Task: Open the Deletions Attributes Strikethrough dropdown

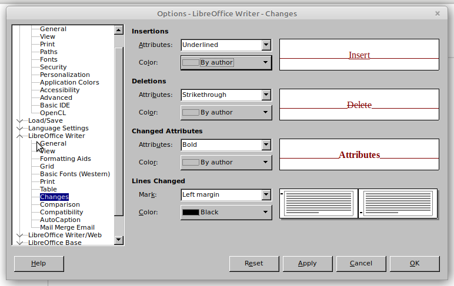Action: click(226, 95)
